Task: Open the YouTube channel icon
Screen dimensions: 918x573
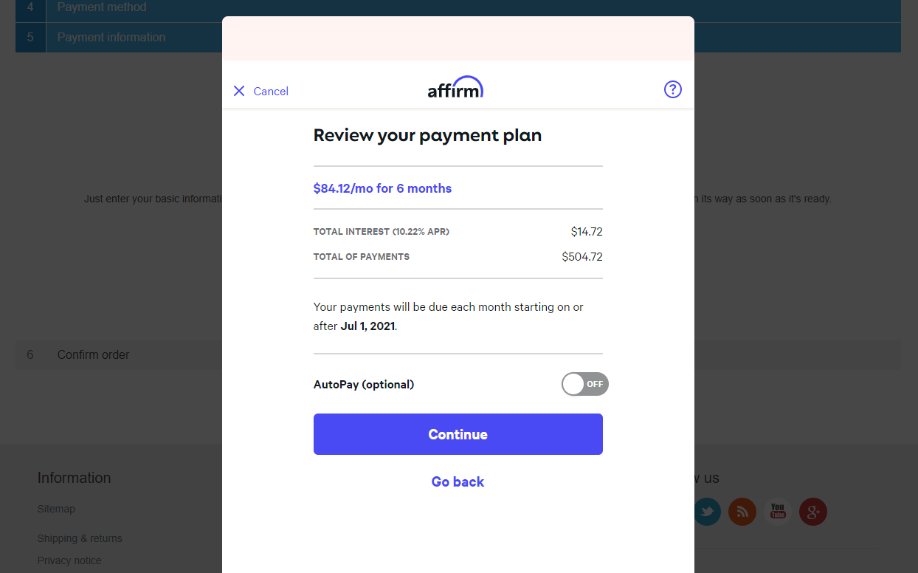Action: (777, 511)
